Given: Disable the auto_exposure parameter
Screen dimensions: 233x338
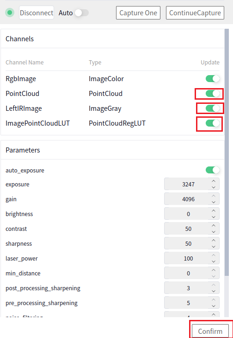Looking at the screenshot, I should point(213,170).
